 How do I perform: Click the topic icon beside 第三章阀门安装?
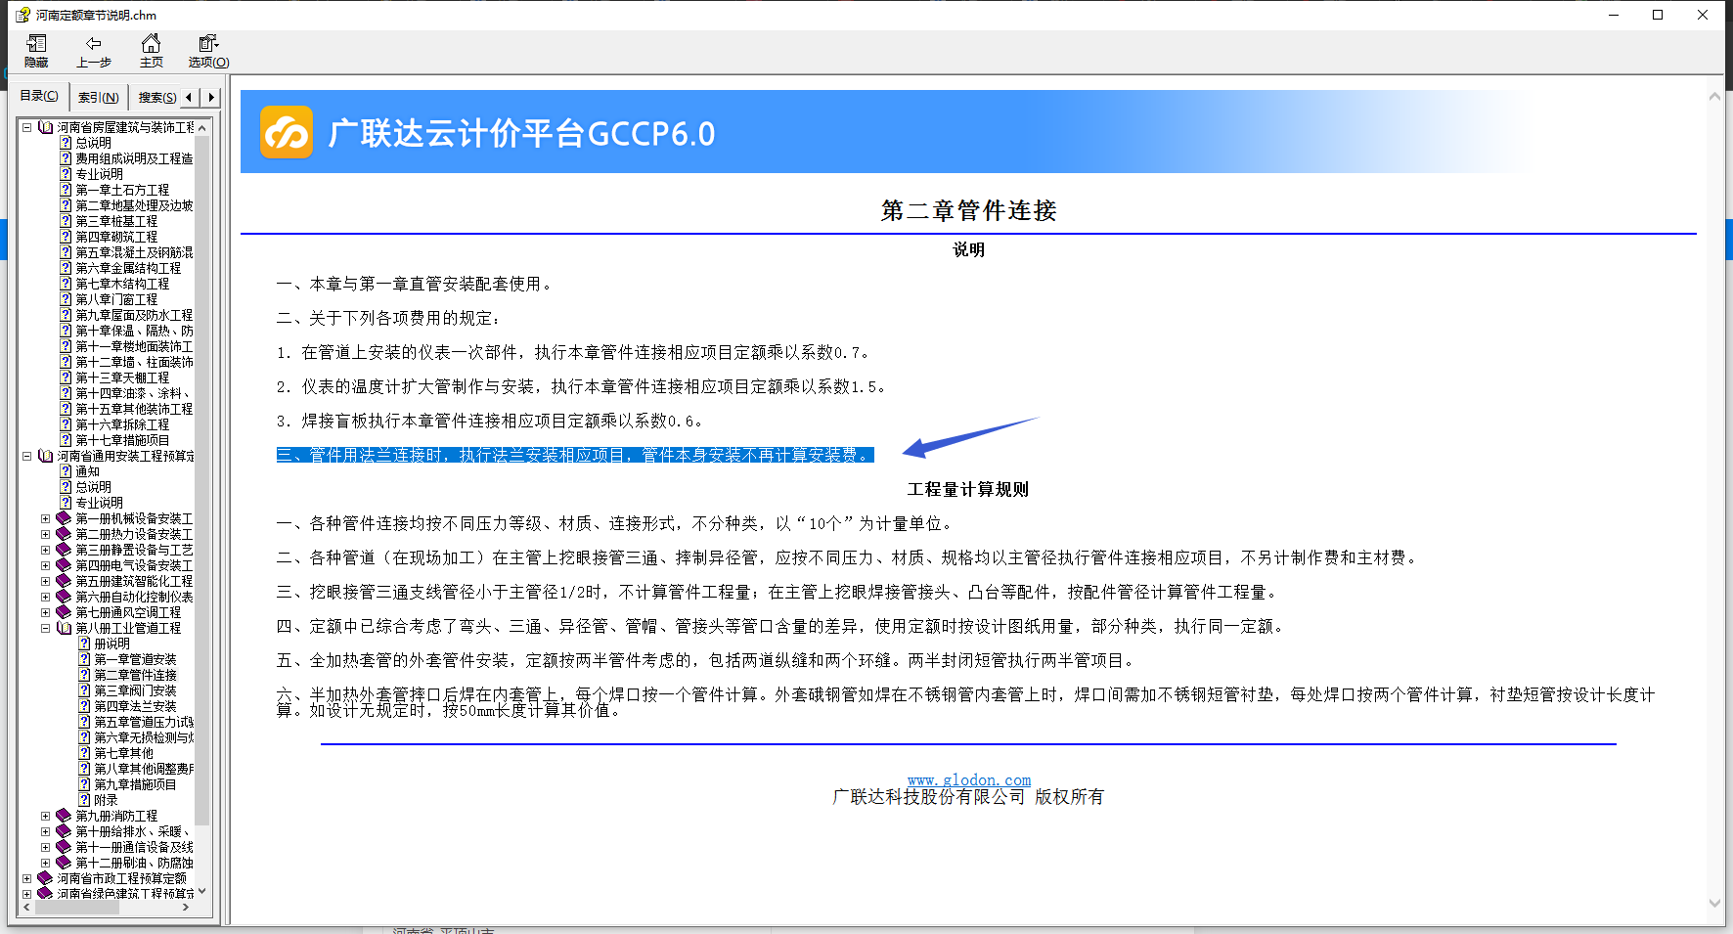point(85,690)
